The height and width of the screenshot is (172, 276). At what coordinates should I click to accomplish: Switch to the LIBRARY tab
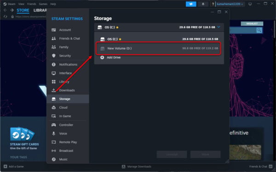coord(40,10)
